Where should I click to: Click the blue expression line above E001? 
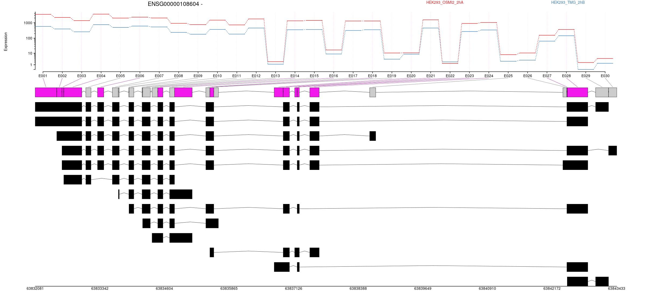43,26
